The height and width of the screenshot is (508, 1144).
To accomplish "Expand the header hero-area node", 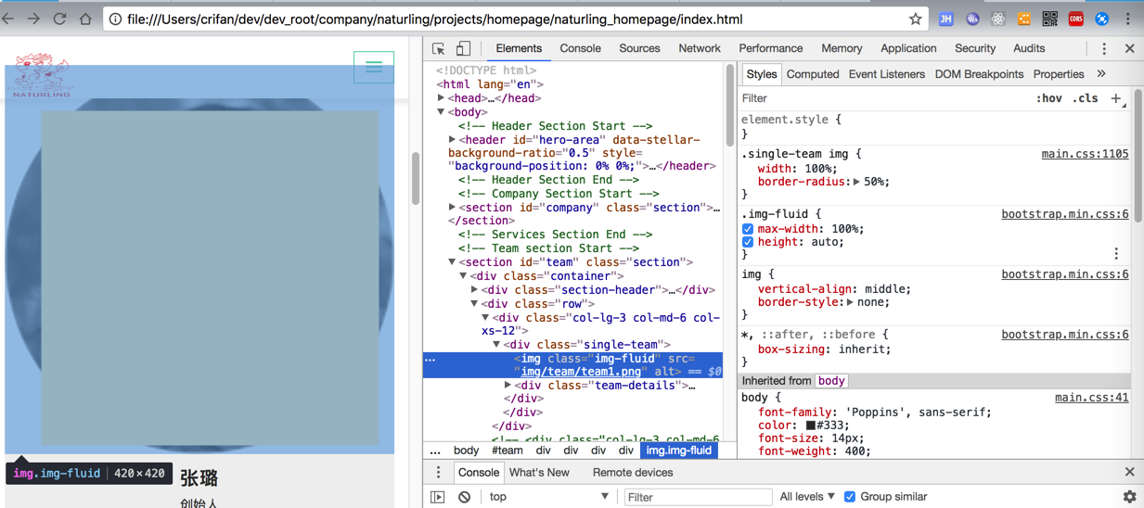I will pos(453,140).
